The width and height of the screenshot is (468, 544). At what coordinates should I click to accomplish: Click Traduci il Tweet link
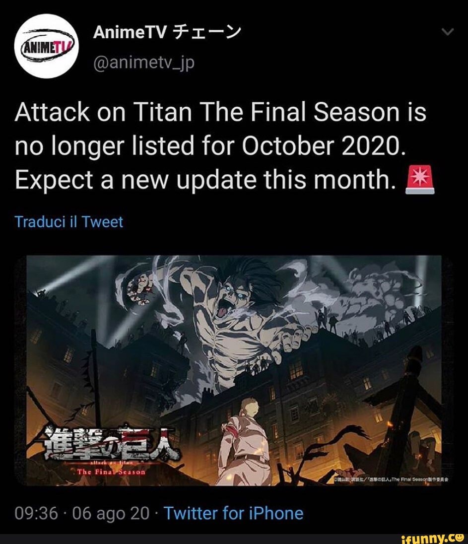coord(68,222)
